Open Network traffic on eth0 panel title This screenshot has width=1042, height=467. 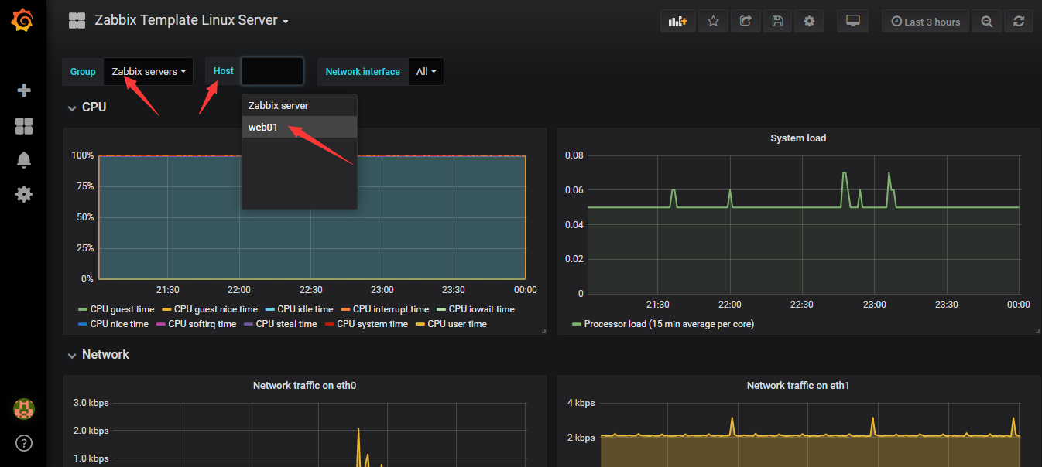click(304, 385)
